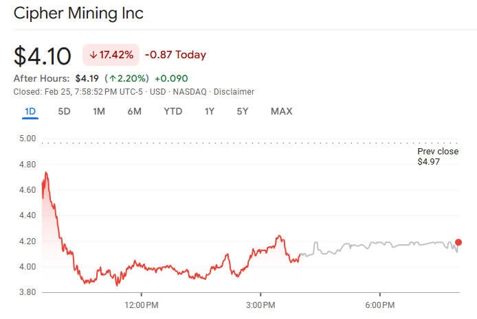
Task: Switch to the 5D chart range
Action: click(x=64, y=111)
